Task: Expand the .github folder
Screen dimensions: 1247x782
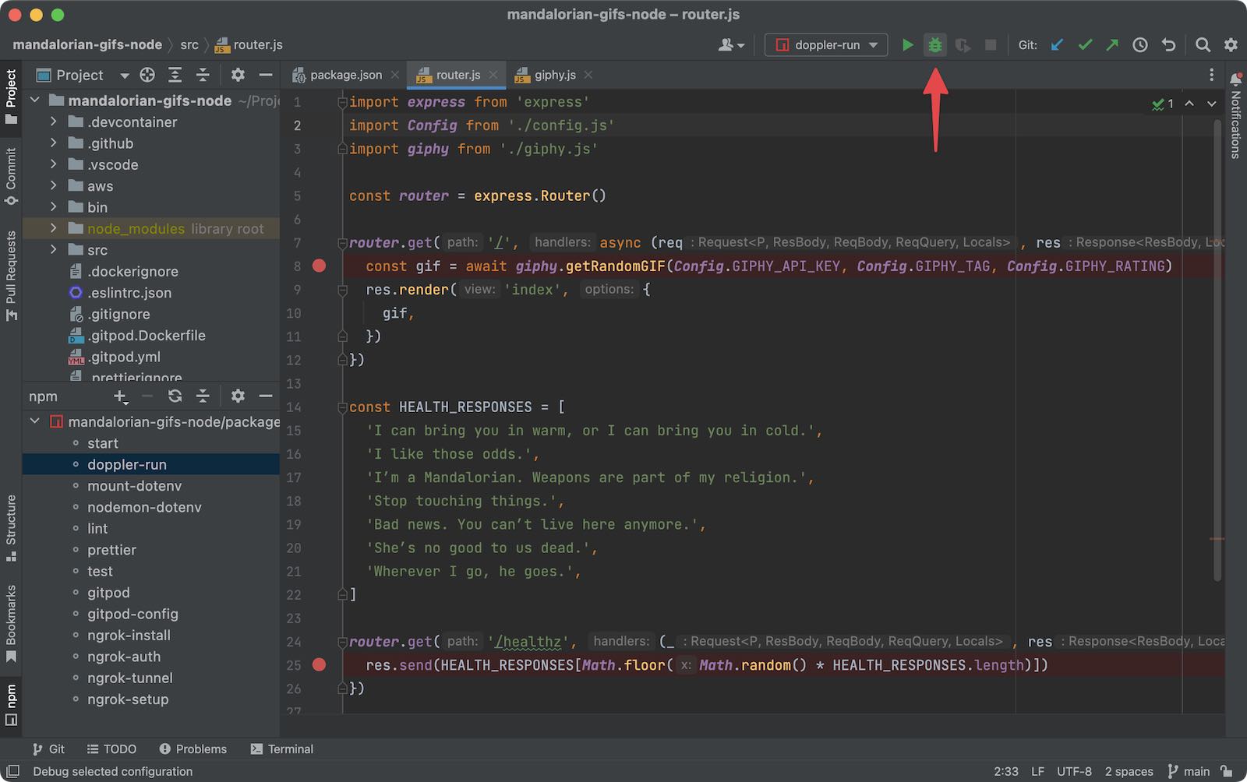Action: (53, 143)
